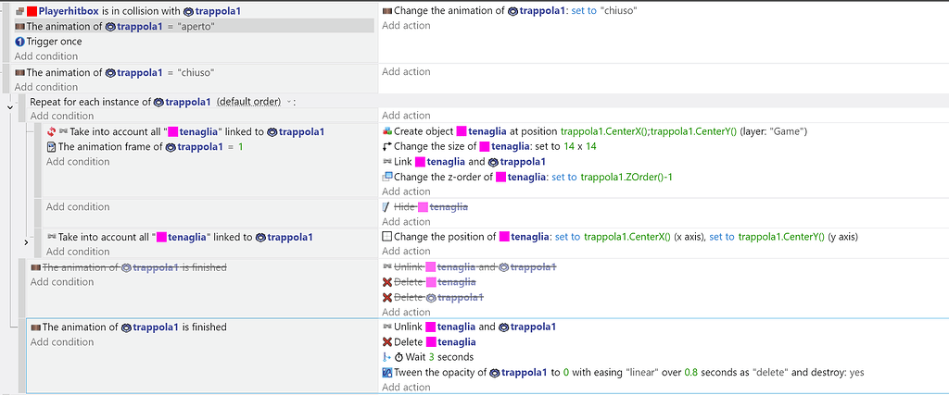The height and width of the screenshot is (395, 949).
Task: Add action below struck-through Hide tenaglia
Action: pyautogui.click(x=406, y=222)
